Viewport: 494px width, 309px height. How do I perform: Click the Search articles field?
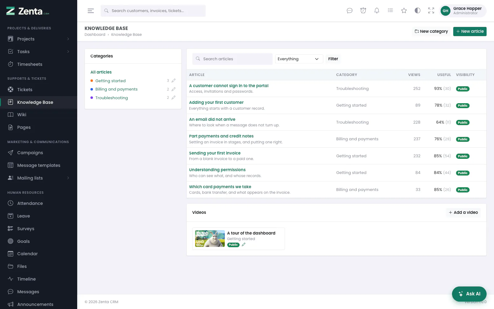pos(232,59)
